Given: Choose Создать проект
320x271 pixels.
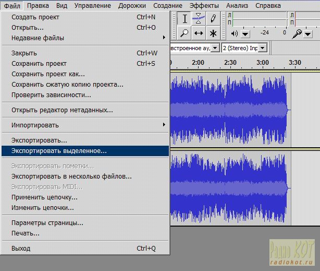Looking at the screenshot, I should point(85,17).
